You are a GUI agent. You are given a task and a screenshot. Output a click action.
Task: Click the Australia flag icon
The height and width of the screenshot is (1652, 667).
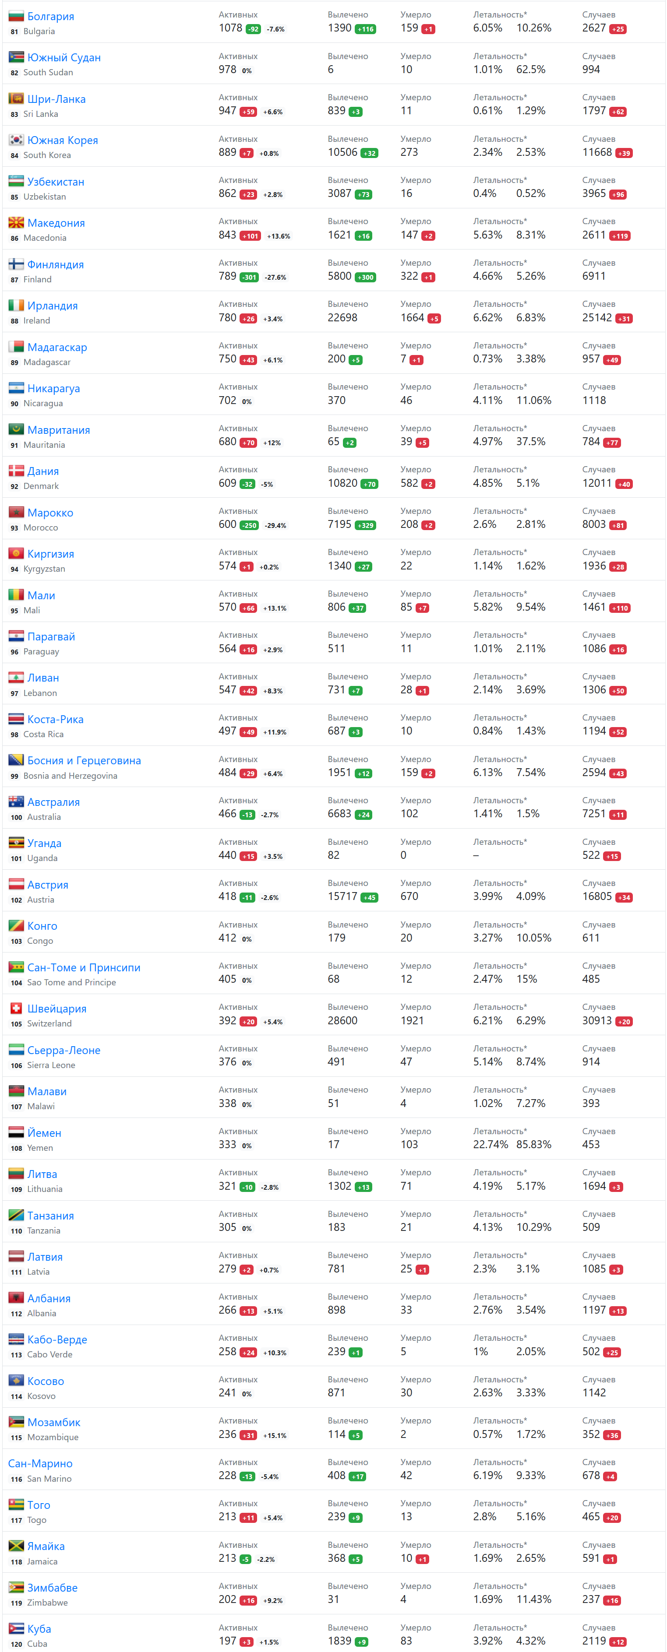pyautogui.click(x=16, y=801)
